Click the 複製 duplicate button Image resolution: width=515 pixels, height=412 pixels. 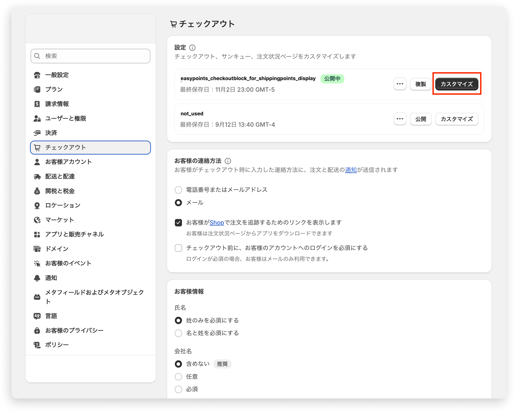click(421, 84)
